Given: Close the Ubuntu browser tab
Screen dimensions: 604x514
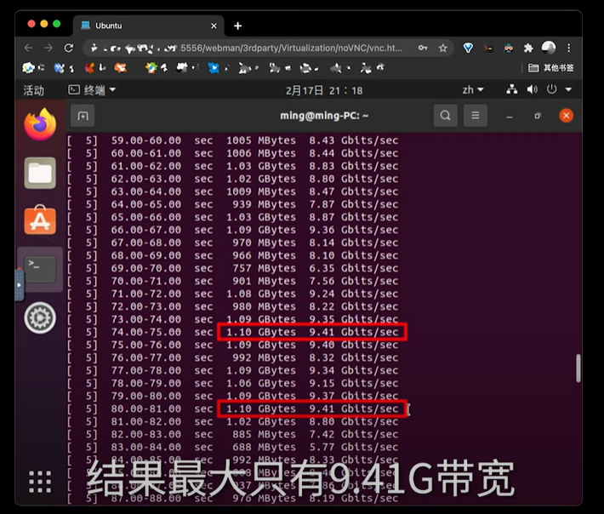Looking at the screenshot, I should (x=214, y=26).
